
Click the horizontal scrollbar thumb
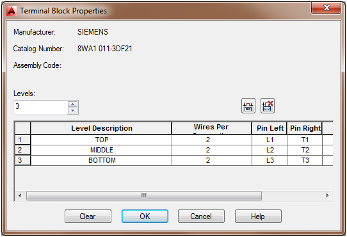144,195
